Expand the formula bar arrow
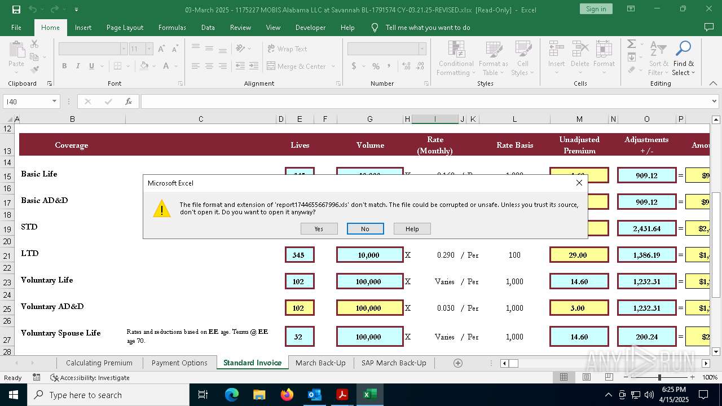The image size is (722, 406). pos(715,101)
